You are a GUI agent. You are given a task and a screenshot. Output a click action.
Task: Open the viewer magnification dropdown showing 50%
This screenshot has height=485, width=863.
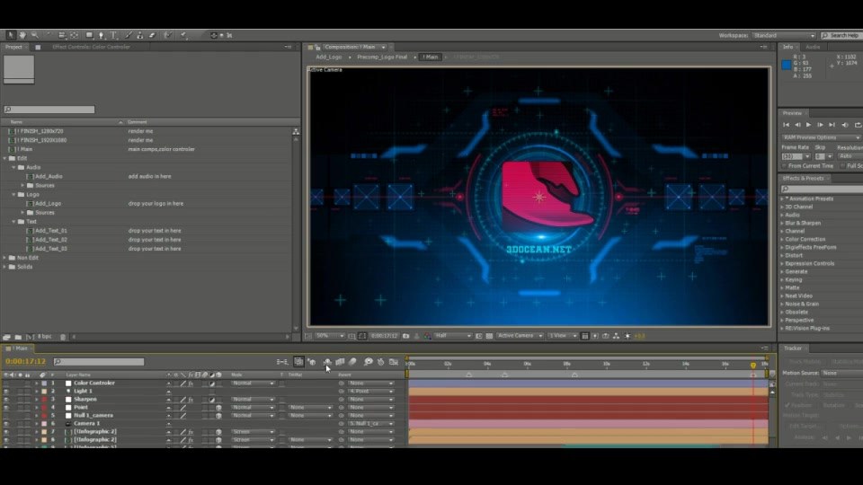click(330, 335)
